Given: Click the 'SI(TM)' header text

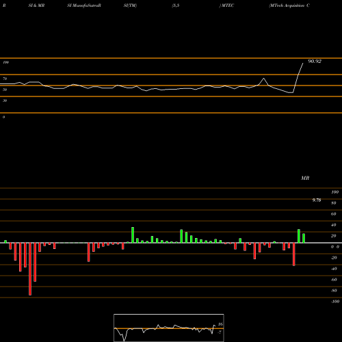Looking at the screenshot, I should click(x=130, y=5).
